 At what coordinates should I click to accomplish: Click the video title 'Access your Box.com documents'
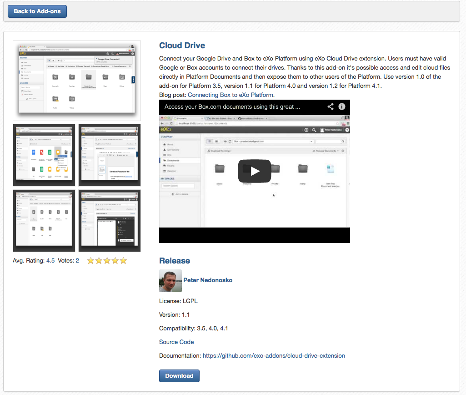(x=232, y=107)
